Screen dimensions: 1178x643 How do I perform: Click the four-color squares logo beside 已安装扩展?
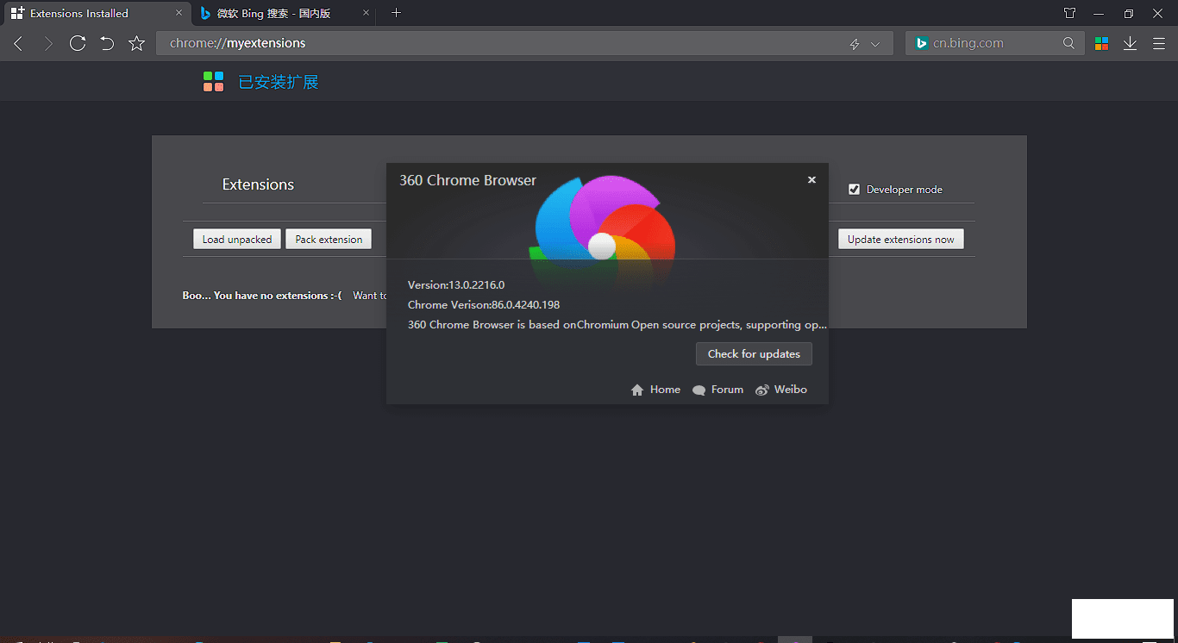[x=214, y=82]
